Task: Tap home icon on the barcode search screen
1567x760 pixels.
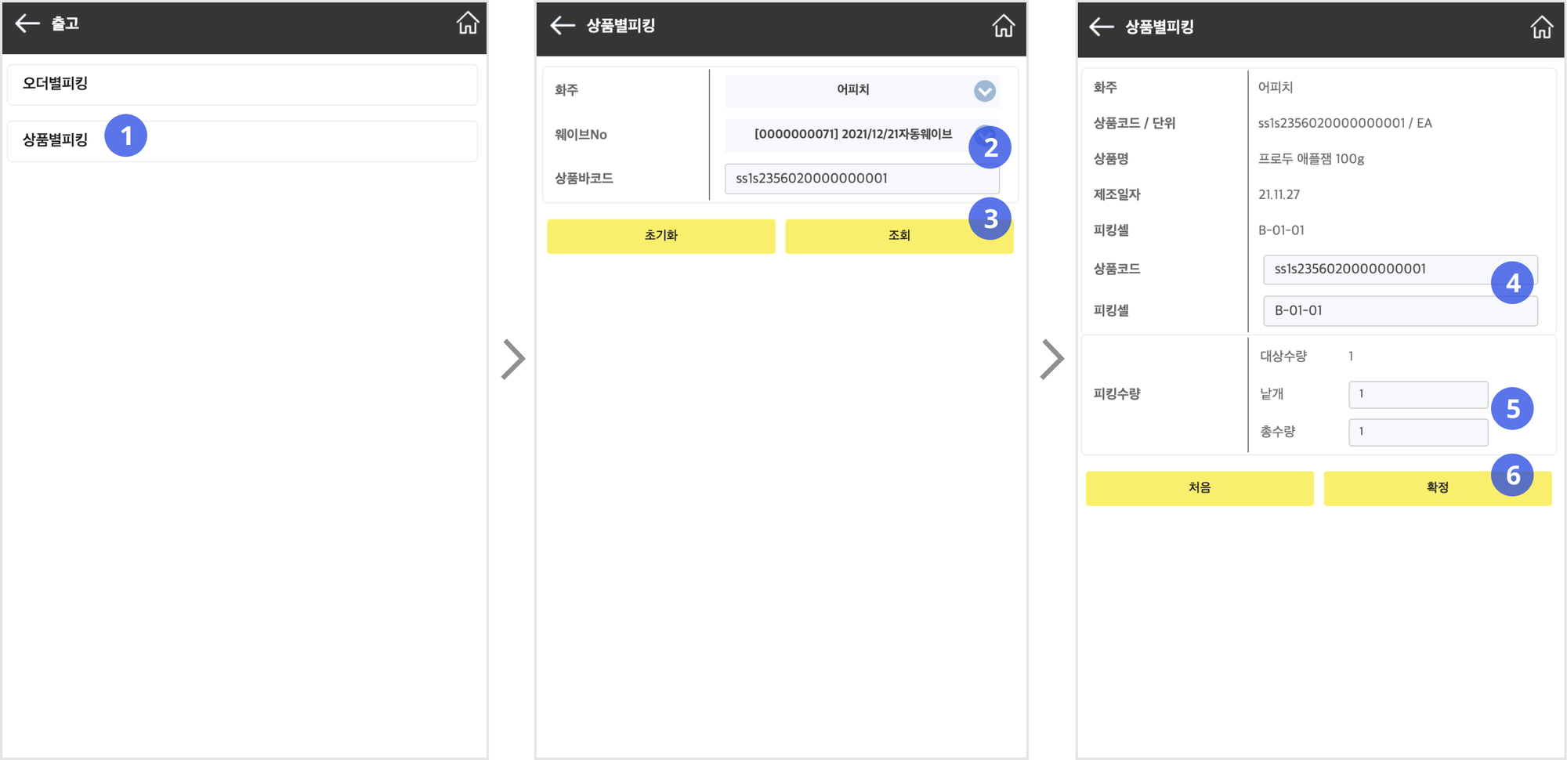Action: coord(1003,26)
